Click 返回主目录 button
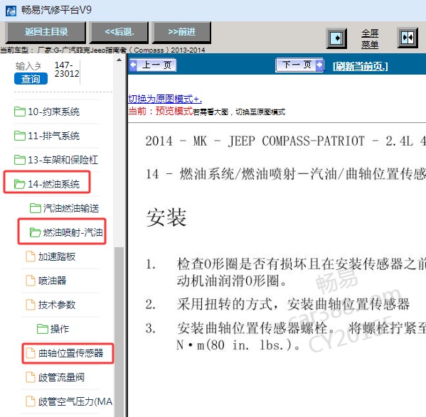426x417 pixels. point(46,32)
